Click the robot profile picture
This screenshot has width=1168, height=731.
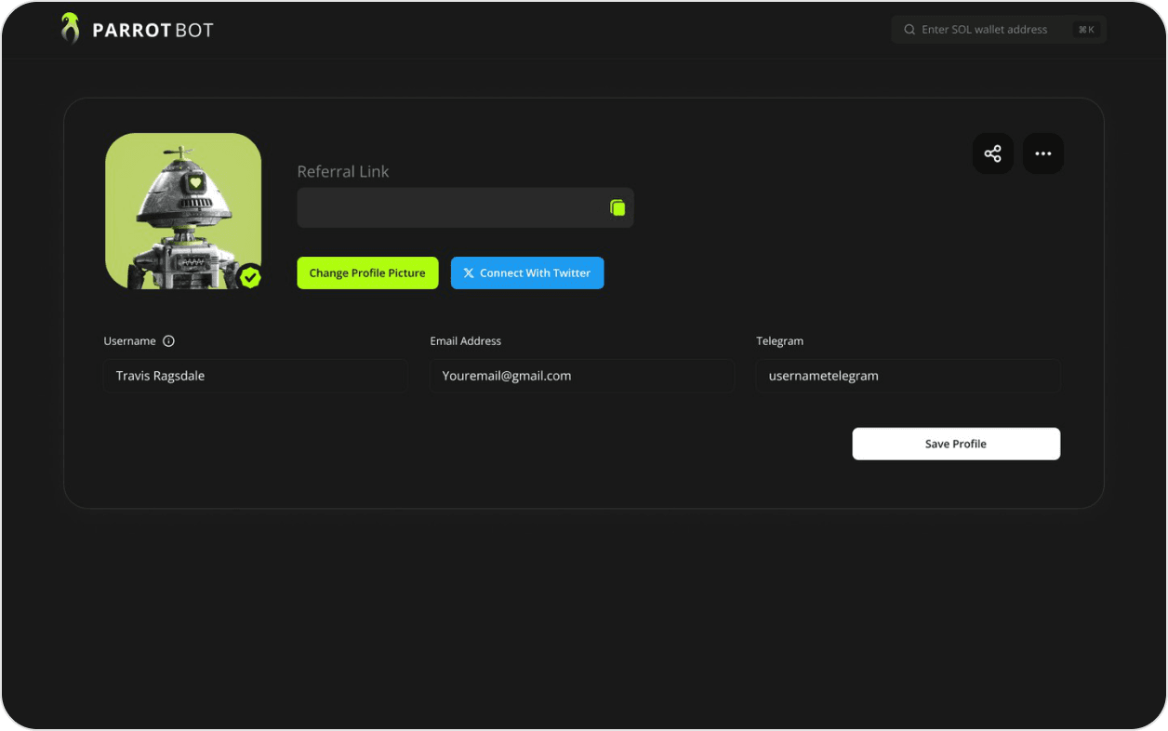[183, 211]
